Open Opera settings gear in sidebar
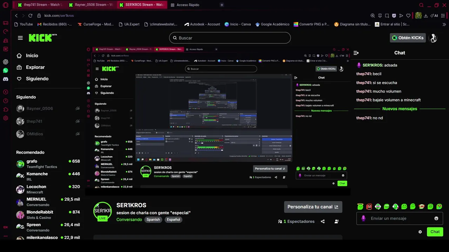This screenshot has height=252, width=449. (x=6, y=118)
